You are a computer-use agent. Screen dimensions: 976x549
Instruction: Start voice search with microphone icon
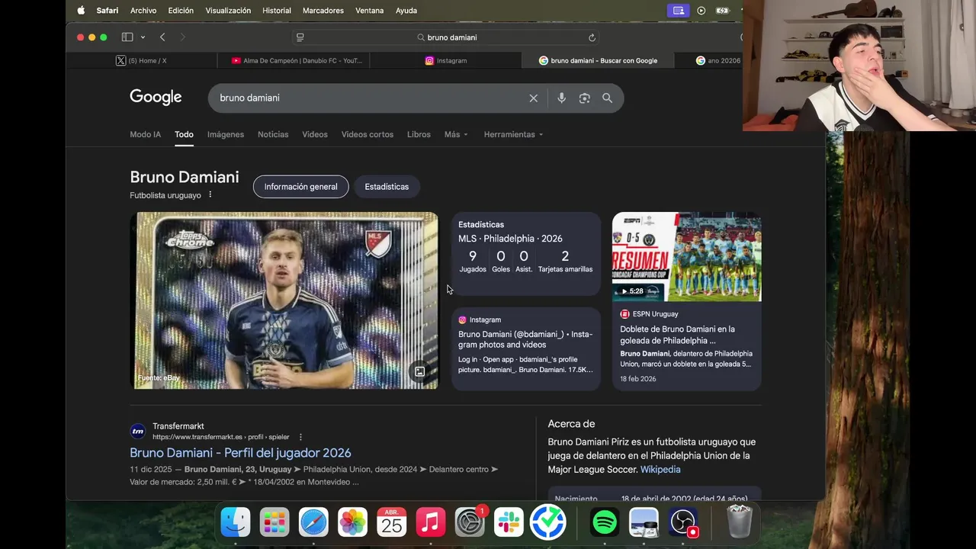pyautogui.click(x=561, y=98)
